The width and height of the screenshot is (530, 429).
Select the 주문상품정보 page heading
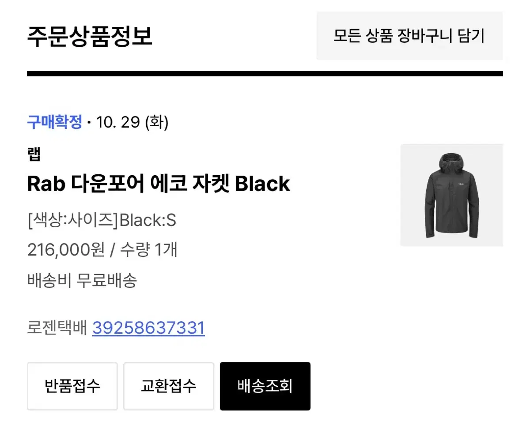click(x=91, y=37)
